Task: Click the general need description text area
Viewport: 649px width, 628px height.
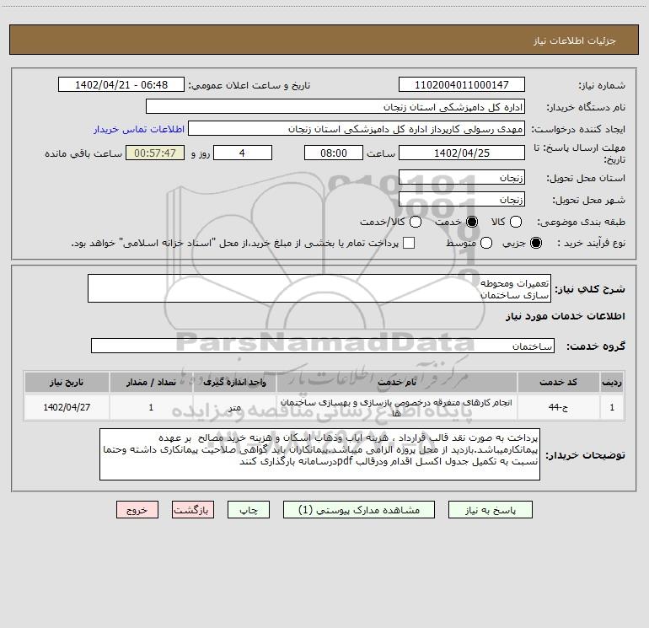Action: pyautogui.click(x=319, y=288)
